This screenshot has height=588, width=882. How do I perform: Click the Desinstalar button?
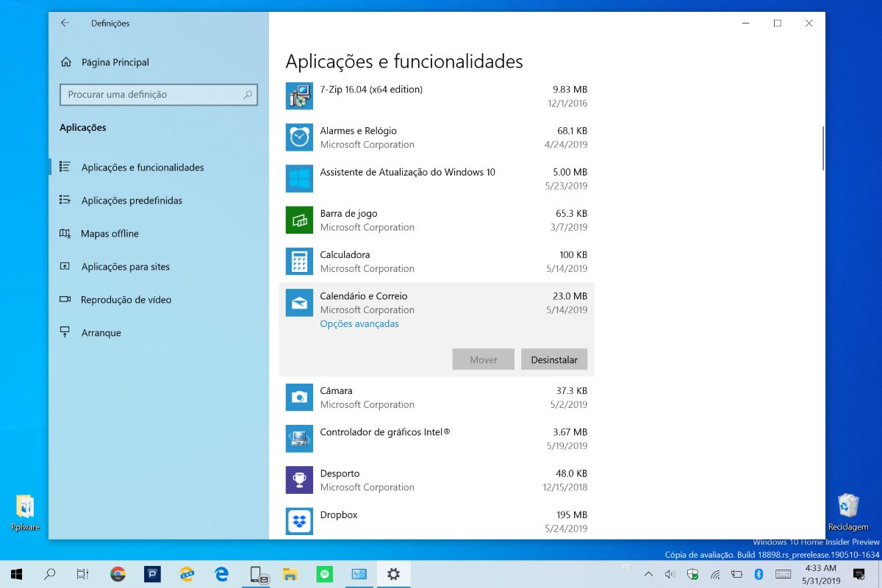tap(554, 359)
